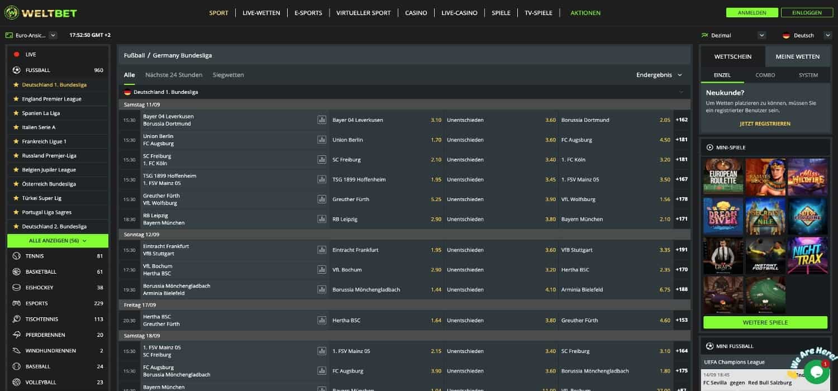This screenshot has height=391, width=838.
Task: Click the Fussball soccer ball icon
Action: coord(16,70)
